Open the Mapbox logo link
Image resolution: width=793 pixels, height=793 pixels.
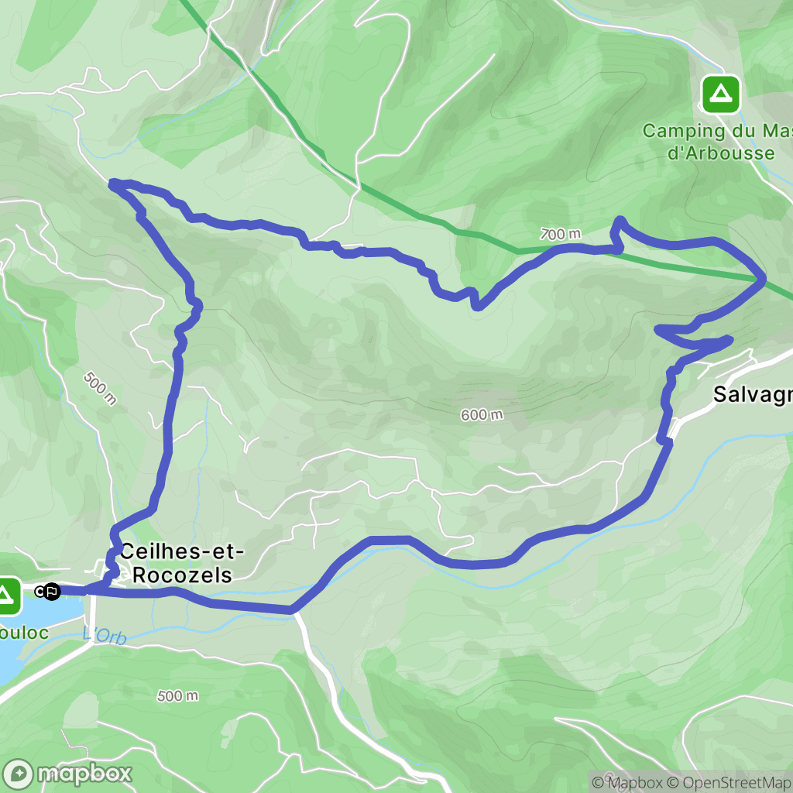pos(67,774)
